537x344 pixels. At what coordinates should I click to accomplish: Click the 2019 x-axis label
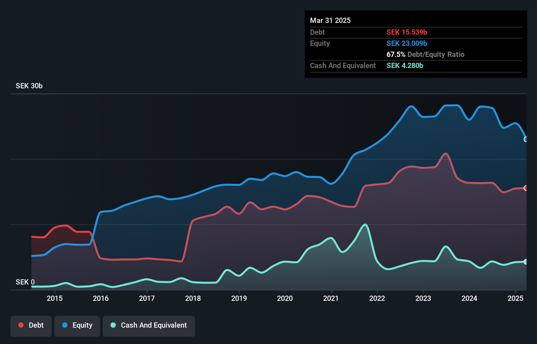pyautogui.click(x=239, y=298)
